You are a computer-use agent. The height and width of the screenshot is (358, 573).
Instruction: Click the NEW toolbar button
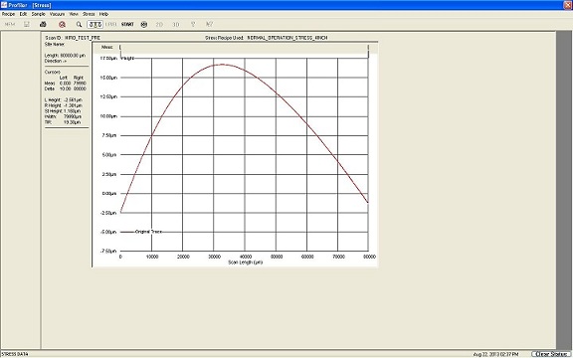pos(10,25)
